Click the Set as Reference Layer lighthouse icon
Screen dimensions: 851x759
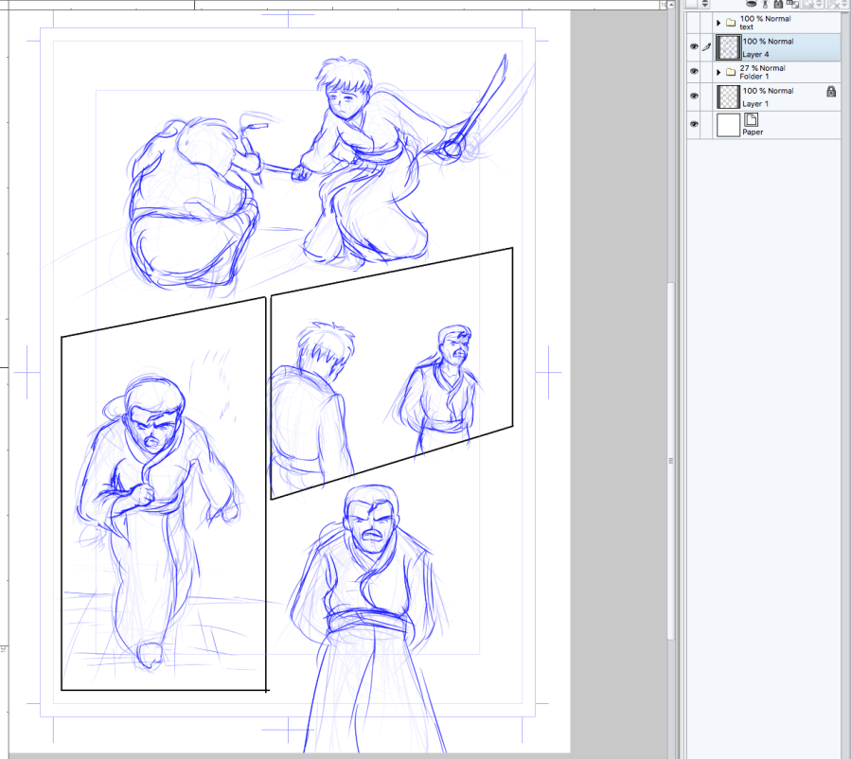[x=765, y=4]
